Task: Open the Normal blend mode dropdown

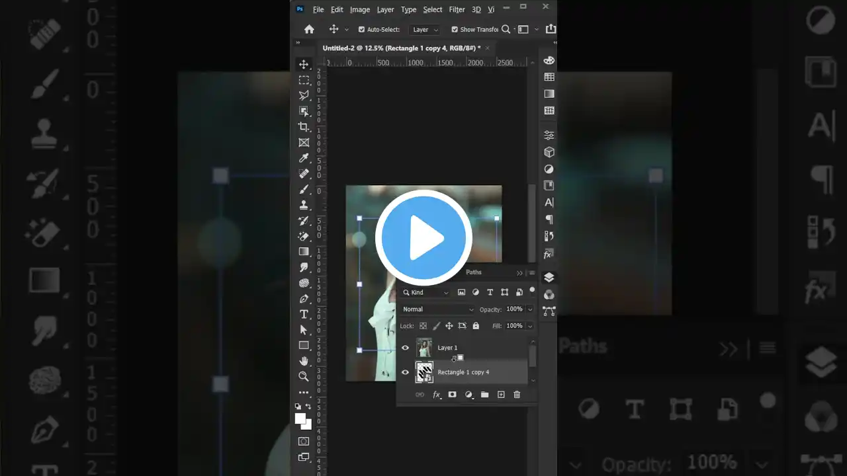Action: pyautogui.click(x=438, y=309)
